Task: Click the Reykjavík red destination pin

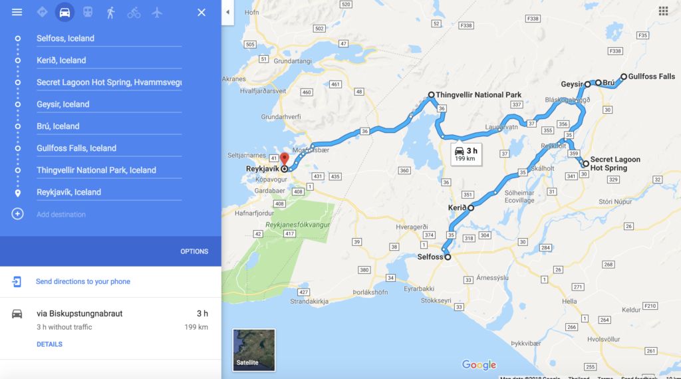Action: pos(284,160)
